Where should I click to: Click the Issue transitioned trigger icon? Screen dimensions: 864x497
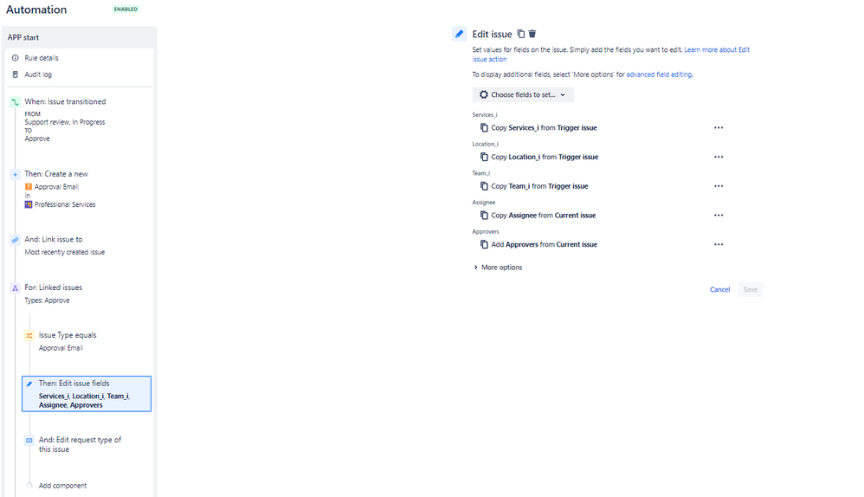click(16, 102)
